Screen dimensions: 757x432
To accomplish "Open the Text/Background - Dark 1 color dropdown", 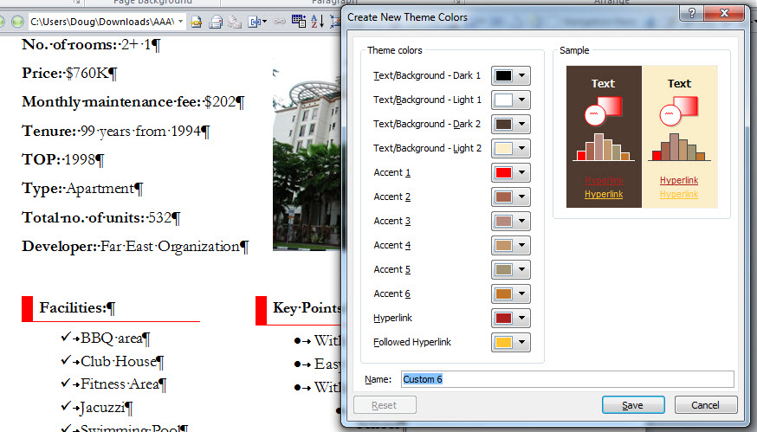I will (x=521, y=76).
